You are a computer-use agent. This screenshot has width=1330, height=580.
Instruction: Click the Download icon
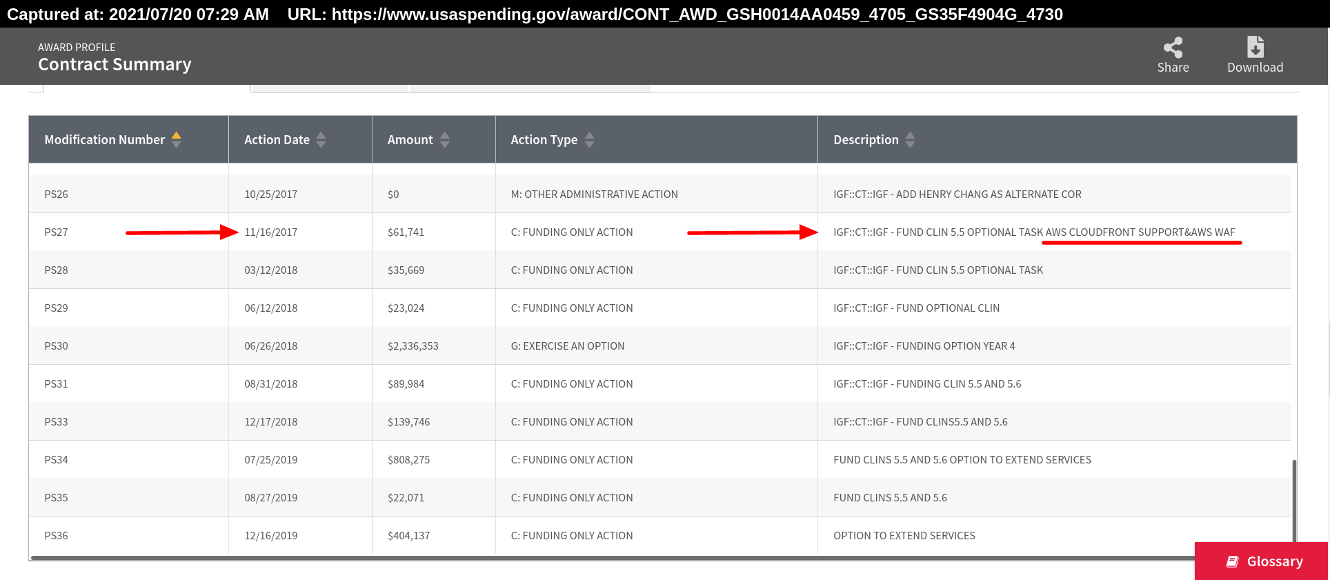[x=1255, y=47]
